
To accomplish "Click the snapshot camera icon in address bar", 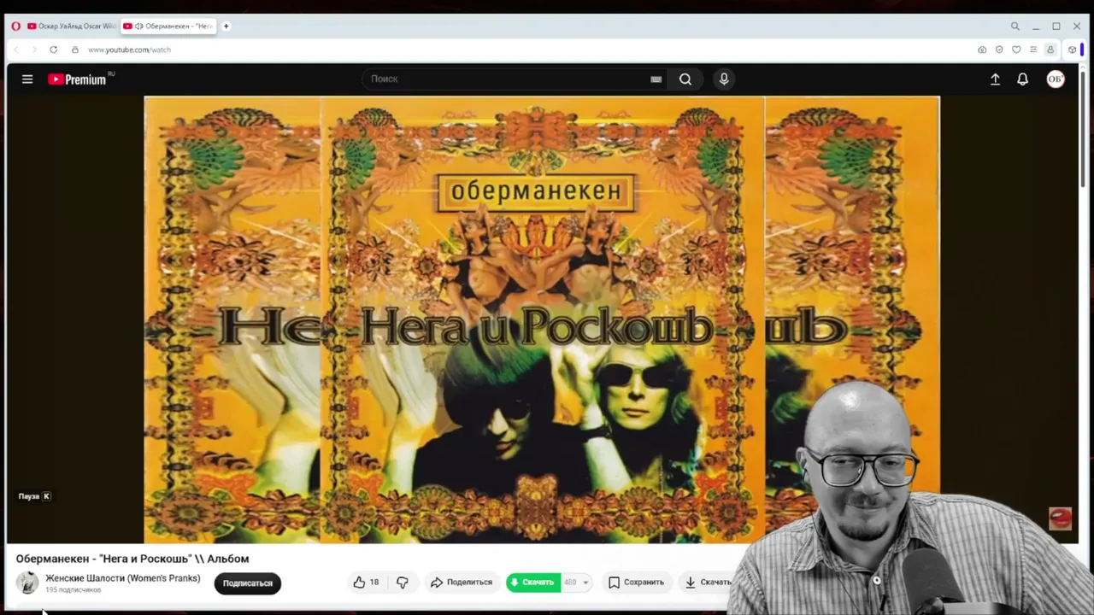I will tap(982, 50).
